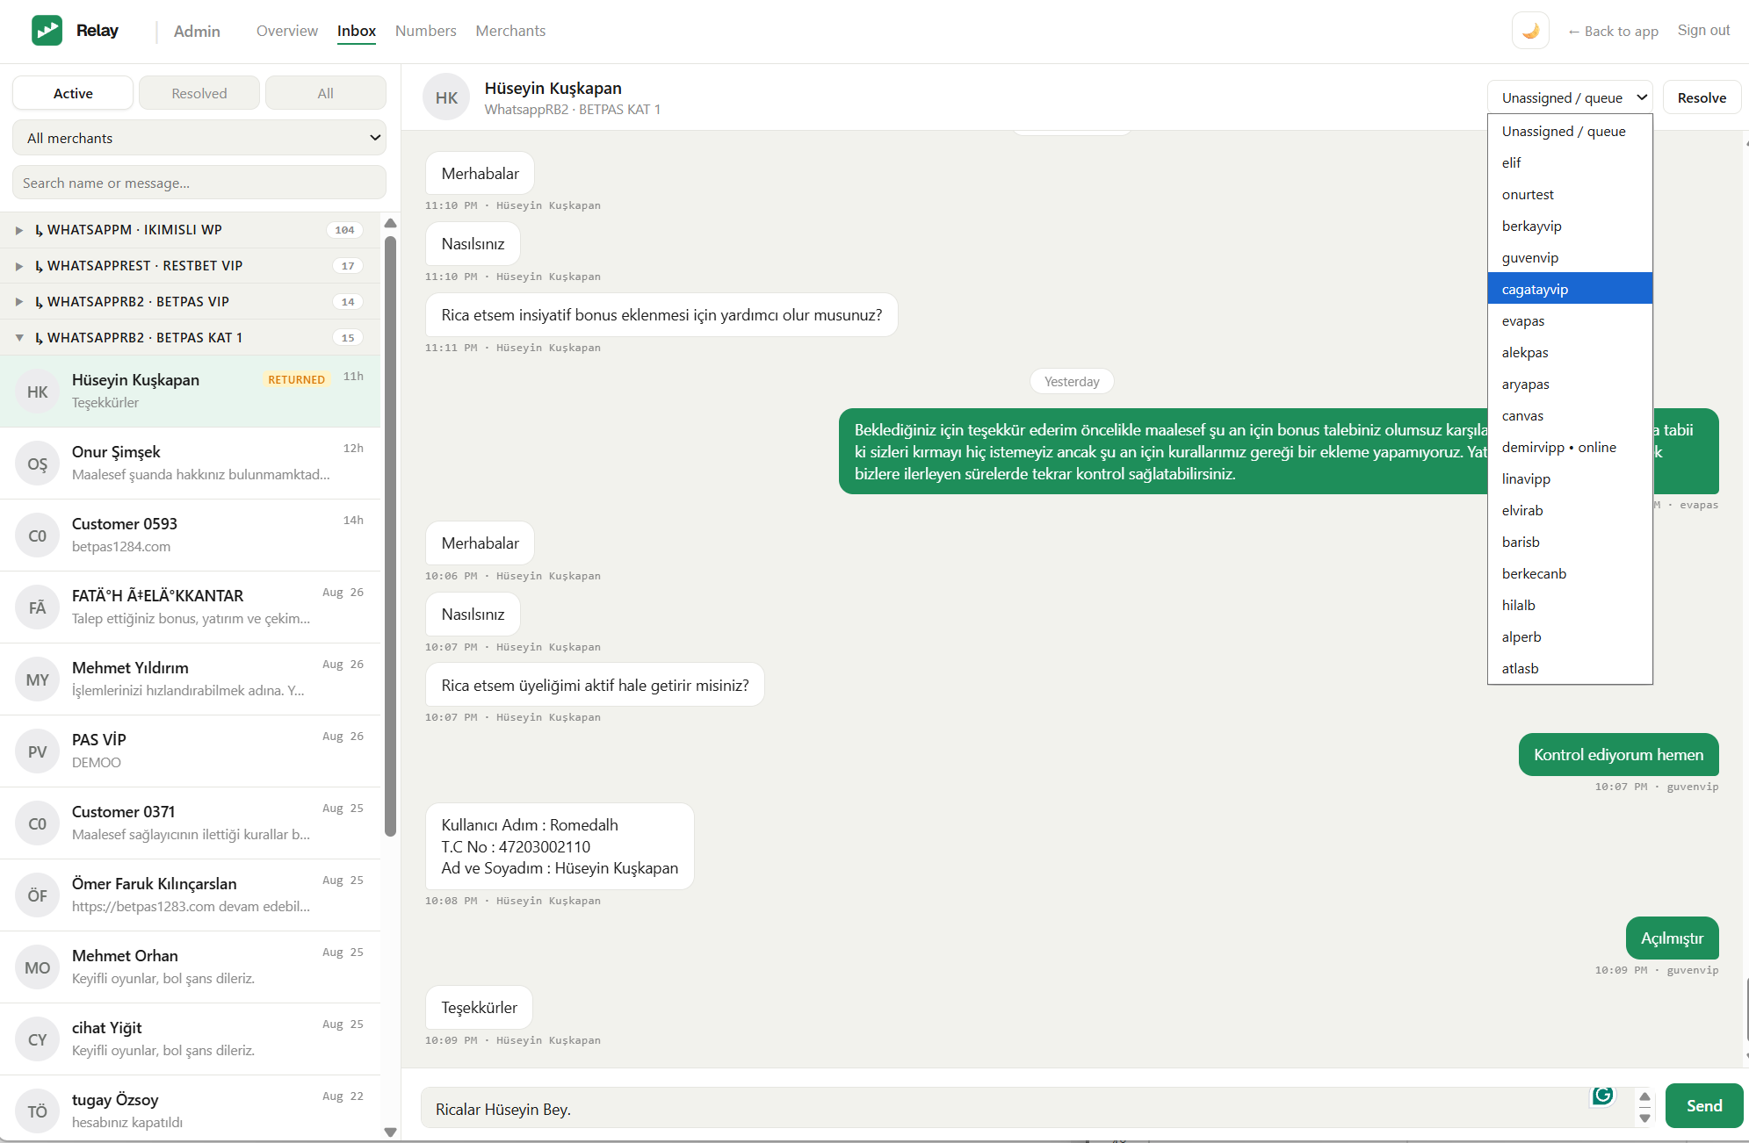Assign conversation to evapas

click(x=1570, y=320)
